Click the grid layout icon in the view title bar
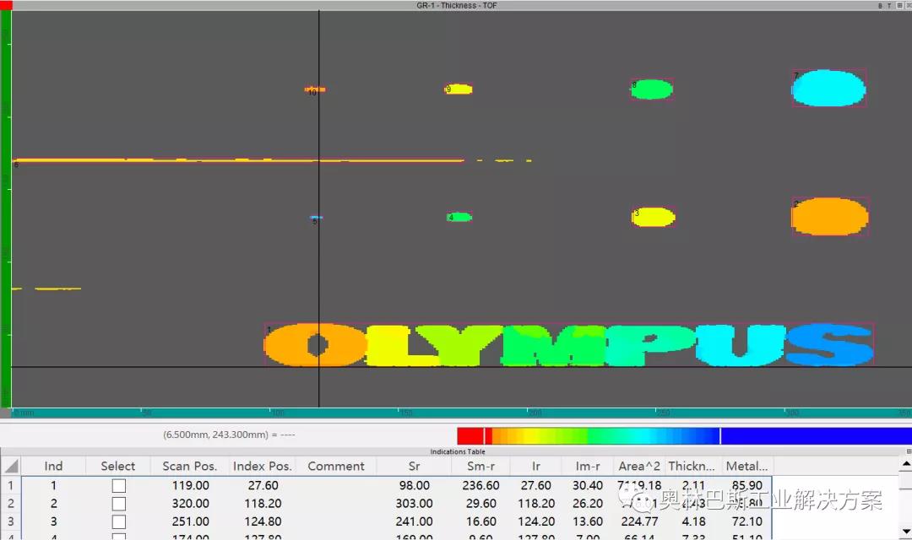The image size is (912, 540). pyautogui.click(x=899, y=5)
